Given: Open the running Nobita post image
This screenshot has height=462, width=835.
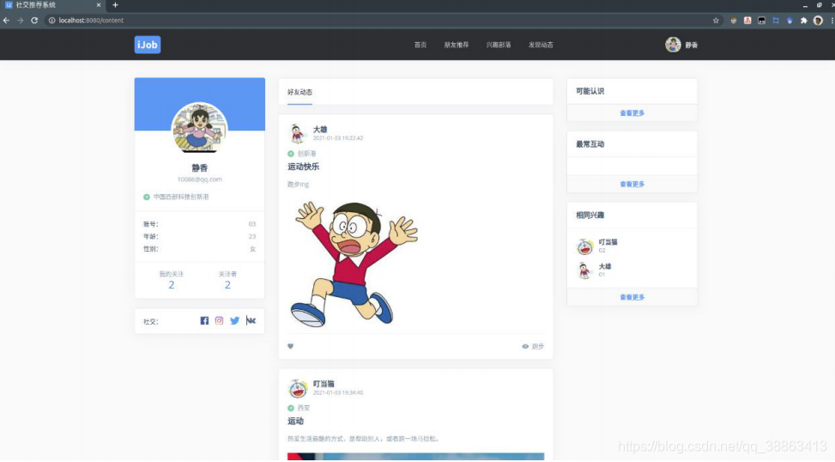Looking at the screenshot, I should (354, 264).
